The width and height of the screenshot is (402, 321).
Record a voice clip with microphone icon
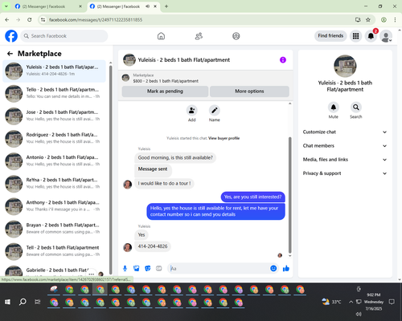125,268
